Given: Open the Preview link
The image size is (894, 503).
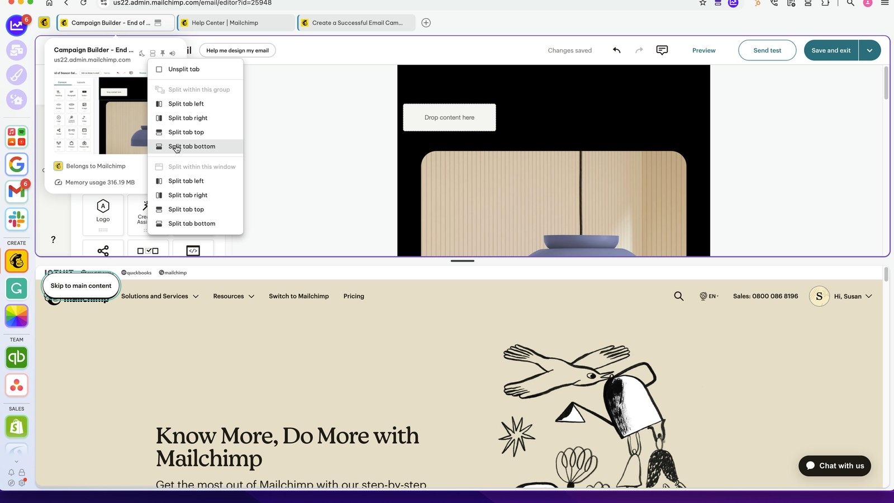Looking at the screenshot, I should pyautogui.click(x=703, y=50).
